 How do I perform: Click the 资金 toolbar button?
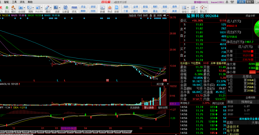pyautogui.click(x=83, y=6)
